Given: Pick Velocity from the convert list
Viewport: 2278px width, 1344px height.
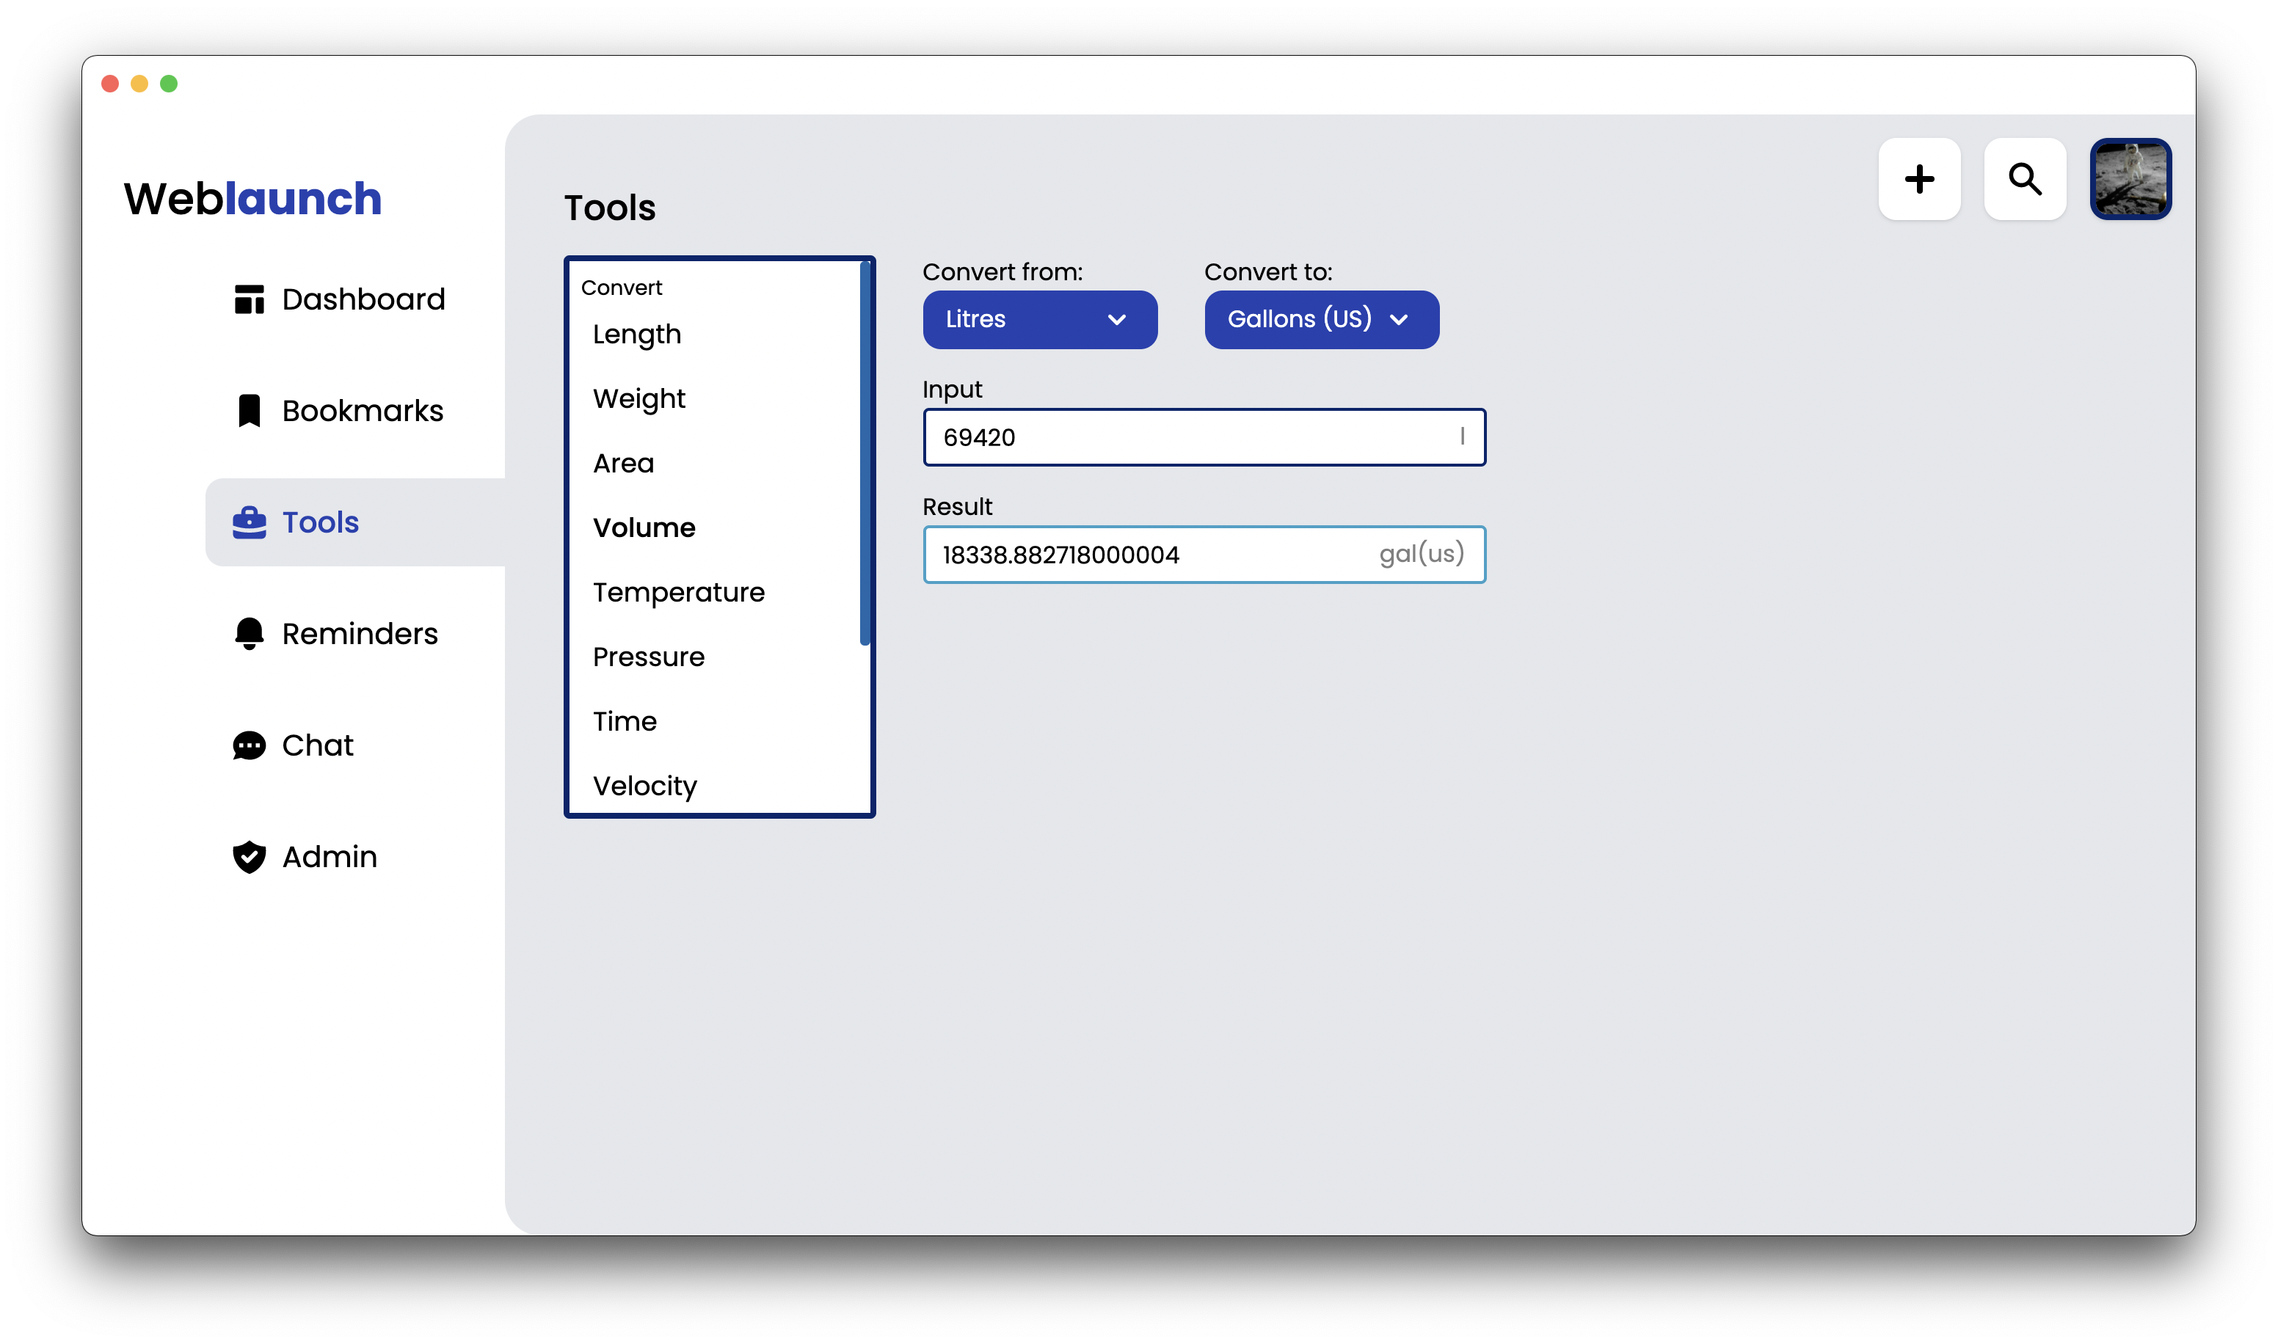Looking at the screenshot, I should (645, 785).
